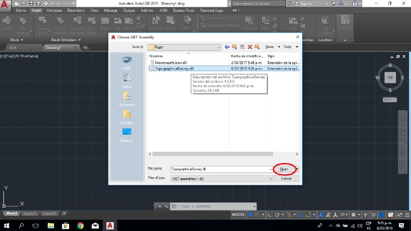Click the Clean Screen icon in status bar
The image size is (411, 231).
click(x=399, y=215)
